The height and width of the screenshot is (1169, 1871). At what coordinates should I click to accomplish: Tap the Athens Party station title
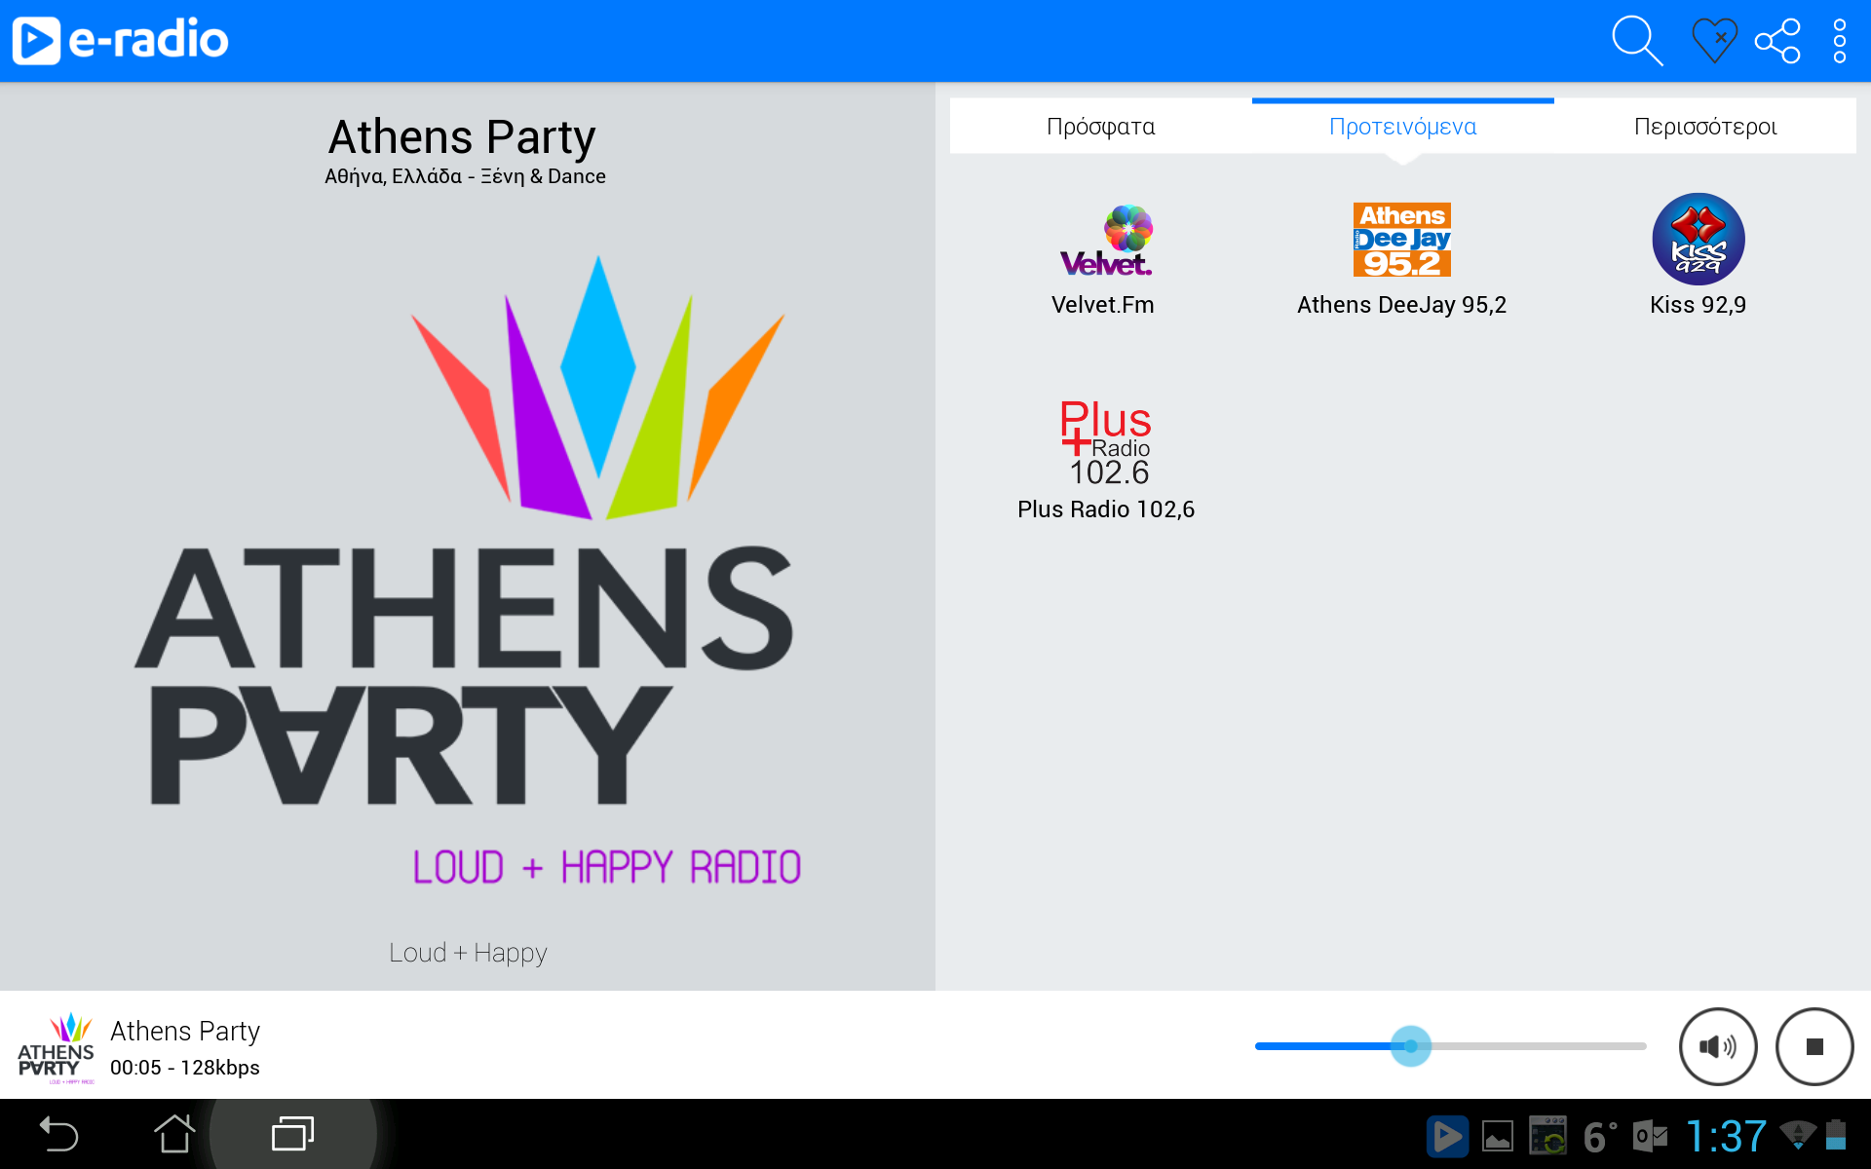click(462, 136)
